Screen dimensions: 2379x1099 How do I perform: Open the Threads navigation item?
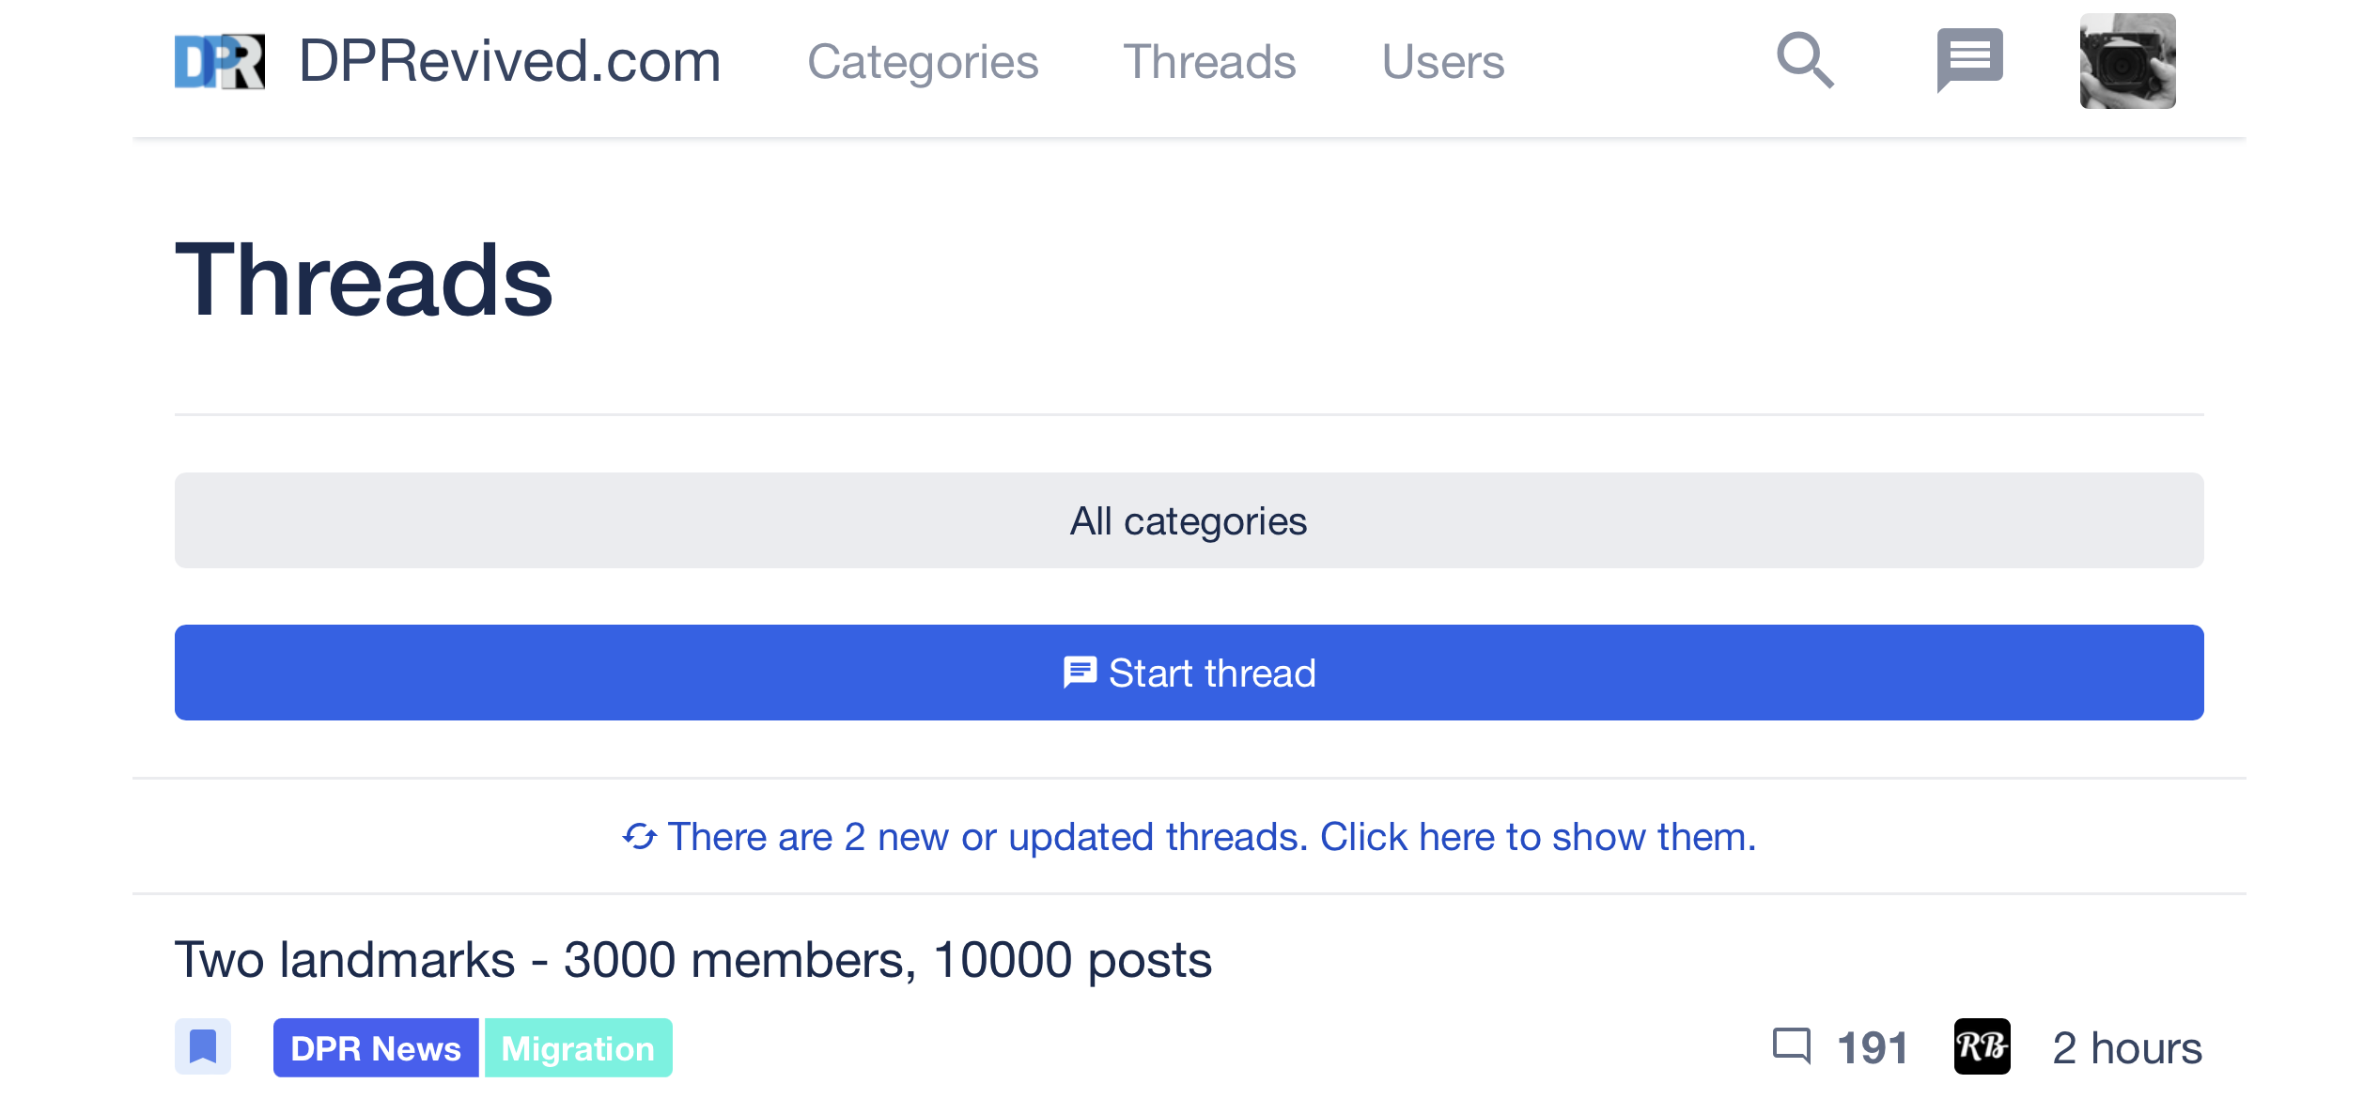click(x=1209, y=62)
